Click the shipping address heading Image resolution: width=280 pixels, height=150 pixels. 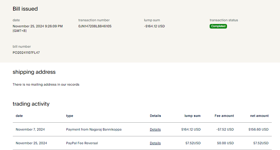[x=34, y=72]
